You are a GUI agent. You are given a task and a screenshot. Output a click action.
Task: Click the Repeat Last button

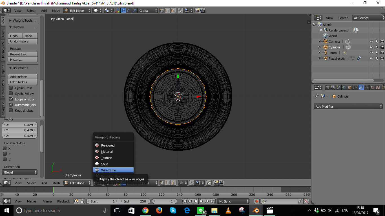pyautogui.click(x=23, y=54)
